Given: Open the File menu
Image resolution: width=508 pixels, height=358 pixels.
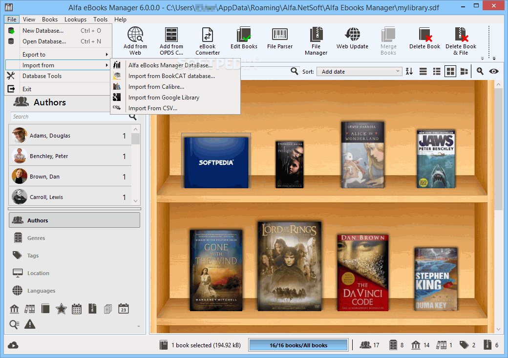Looking at the screenshot, I should [x=12, y=20].
